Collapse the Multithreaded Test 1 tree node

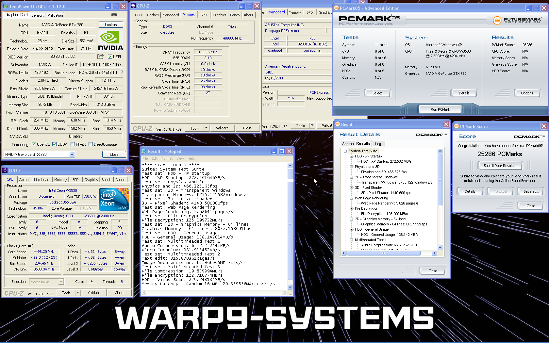click(351, 240)
